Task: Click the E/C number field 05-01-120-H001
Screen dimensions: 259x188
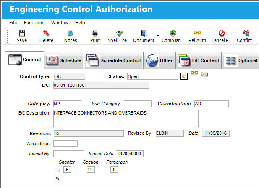Action: (x=101, y=85)
